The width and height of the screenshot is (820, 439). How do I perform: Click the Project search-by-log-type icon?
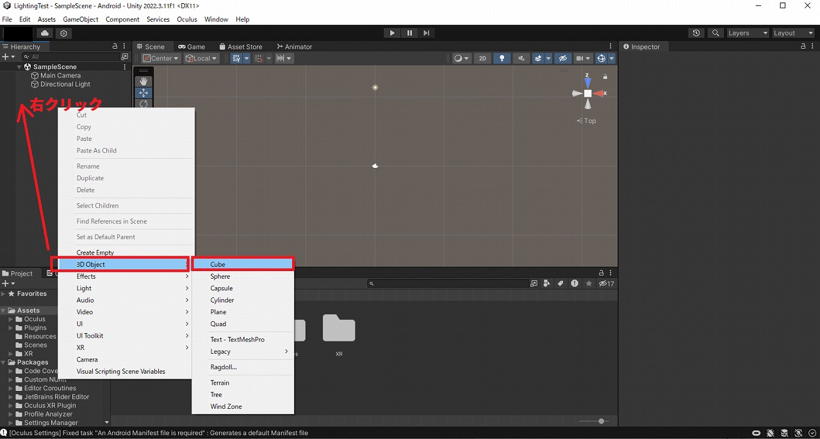(x=575, y=283)
